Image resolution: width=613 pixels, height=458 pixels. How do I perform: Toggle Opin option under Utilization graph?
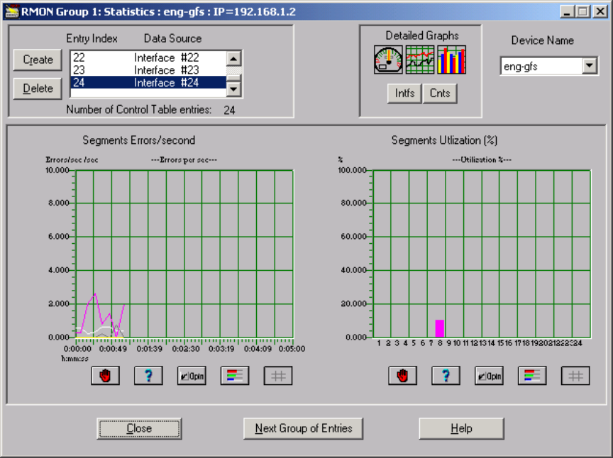(x=489, y=376)
